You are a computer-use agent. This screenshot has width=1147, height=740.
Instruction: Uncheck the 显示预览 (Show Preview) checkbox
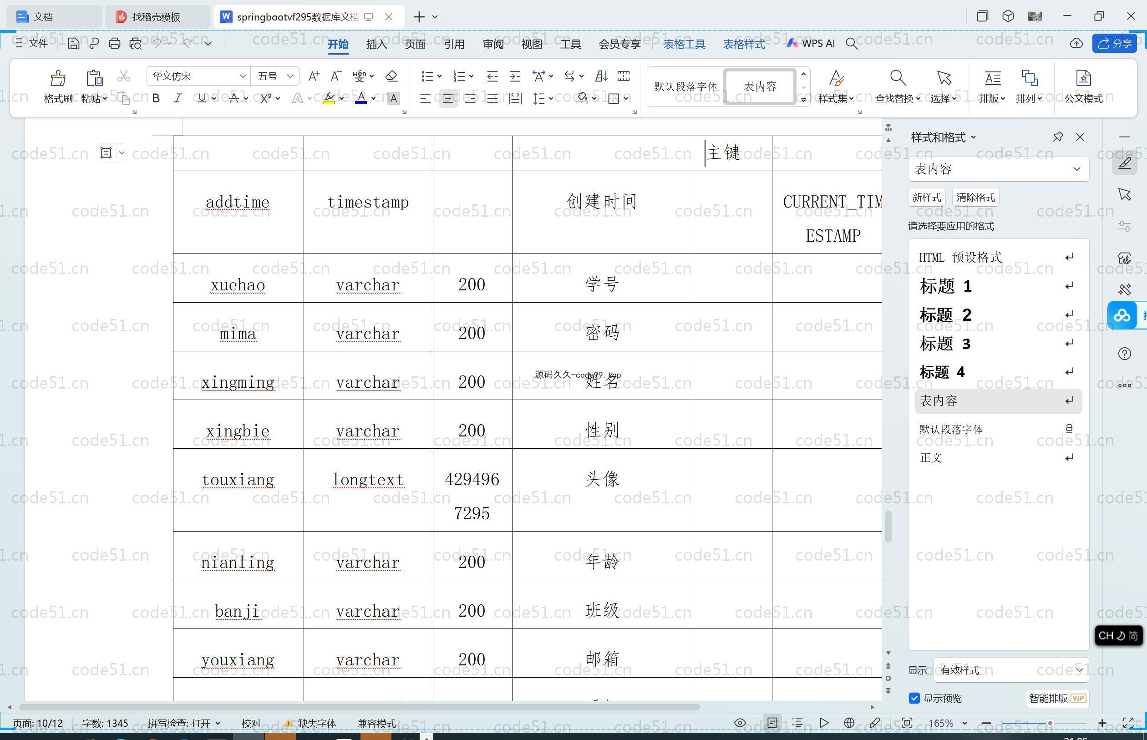coord(914,698)
